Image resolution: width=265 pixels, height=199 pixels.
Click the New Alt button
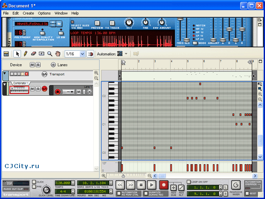[181, 188]
